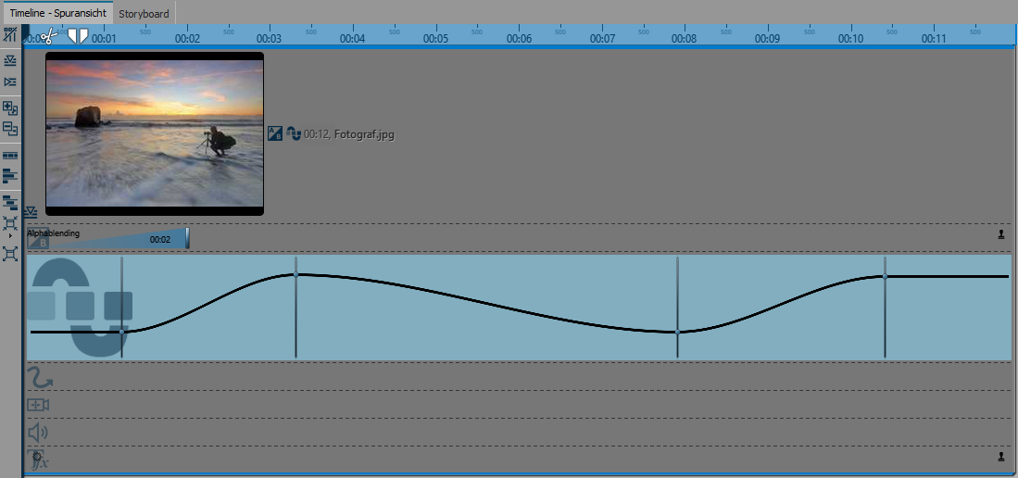
Task: Click the minus zoom-out icon in left toolbar
Action: point(10,129)
